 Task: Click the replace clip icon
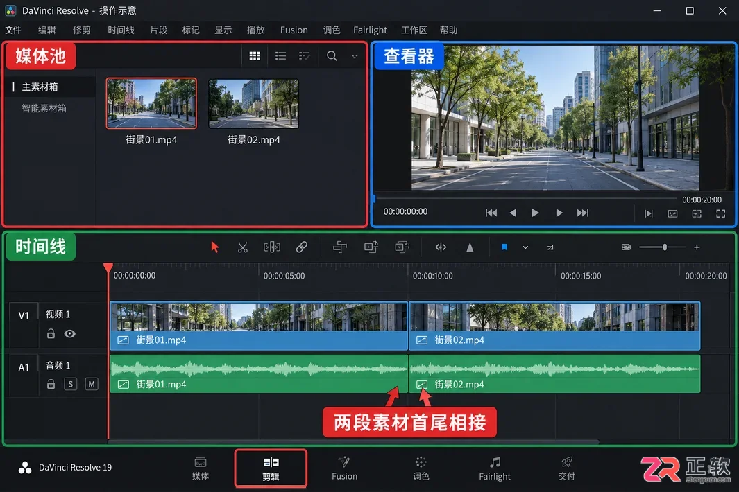[402, 247]
